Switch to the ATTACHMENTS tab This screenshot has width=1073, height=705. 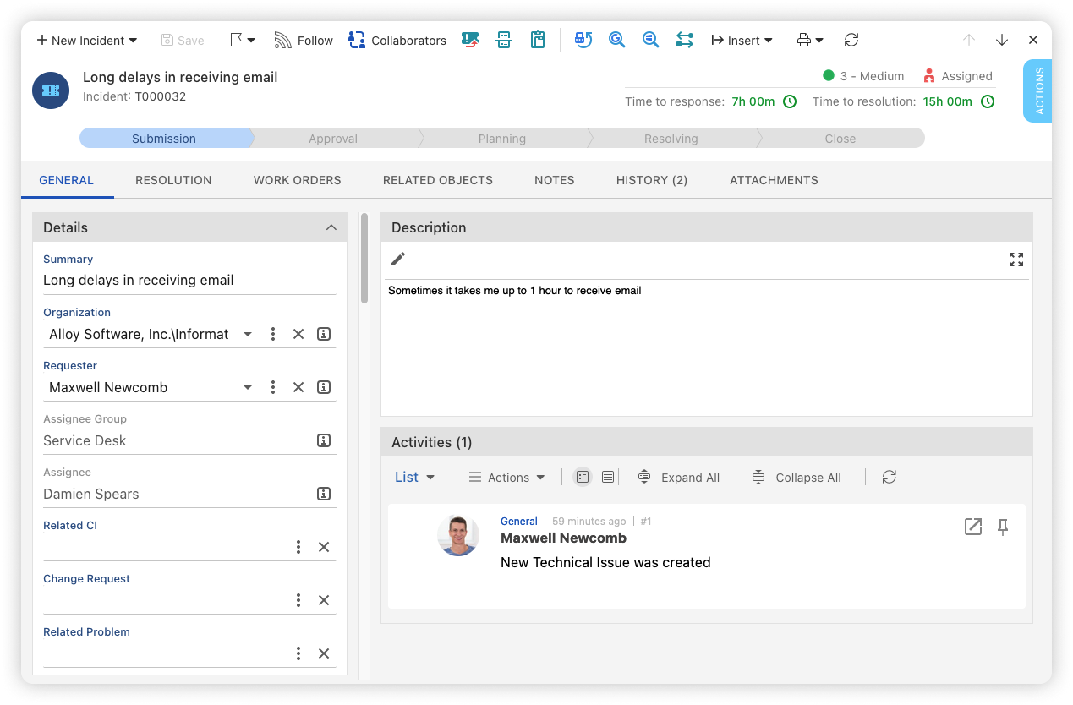774,180
